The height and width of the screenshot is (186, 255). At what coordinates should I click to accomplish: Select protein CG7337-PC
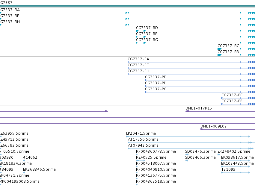(232, 95)
